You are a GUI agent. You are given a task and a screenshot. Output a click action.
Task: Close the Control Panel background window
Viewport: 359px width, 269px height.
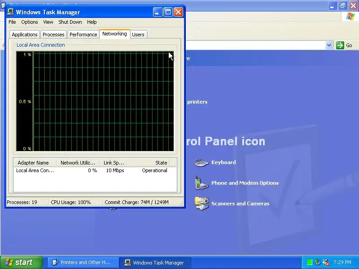[x=353, y=6]
